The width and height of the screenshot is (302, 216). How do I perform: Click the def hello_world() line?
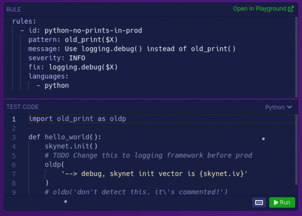click(65, 137)
